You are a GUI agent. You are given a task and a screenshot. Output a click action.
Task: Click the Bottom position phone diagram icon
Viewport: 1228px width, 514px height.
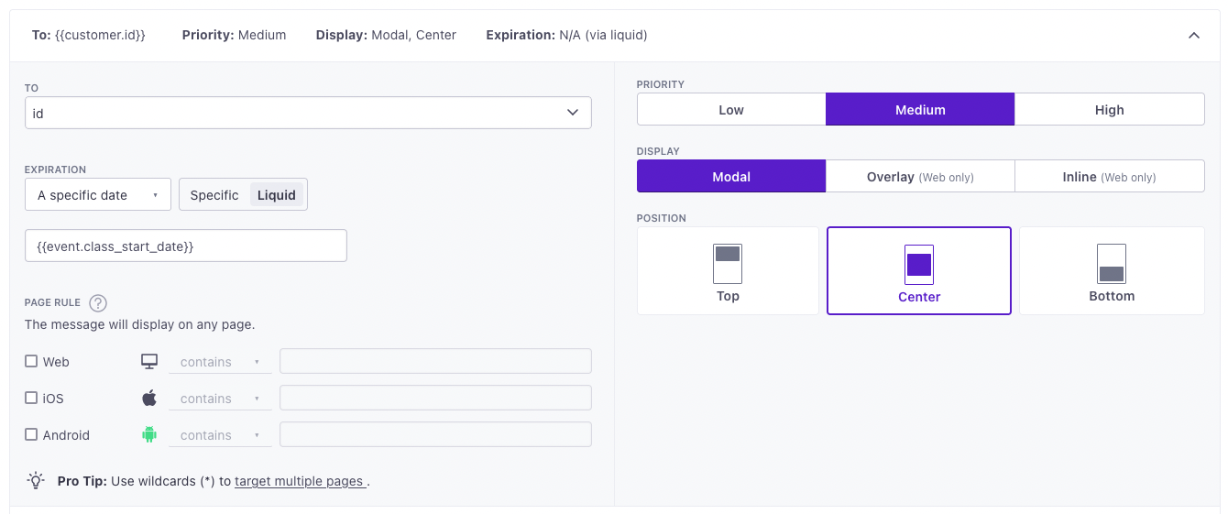tap(1112, 264)
